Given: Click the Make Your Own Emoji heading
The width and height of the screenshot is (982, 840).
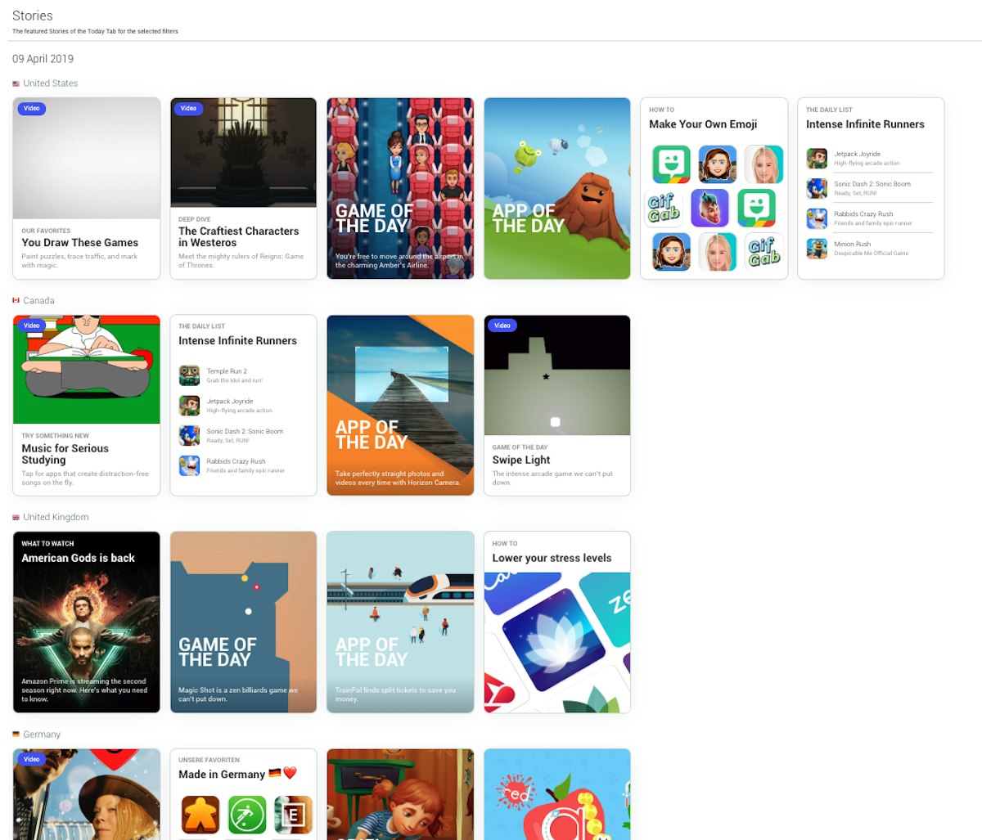Looking at the screenshot, I should (703, 124).
